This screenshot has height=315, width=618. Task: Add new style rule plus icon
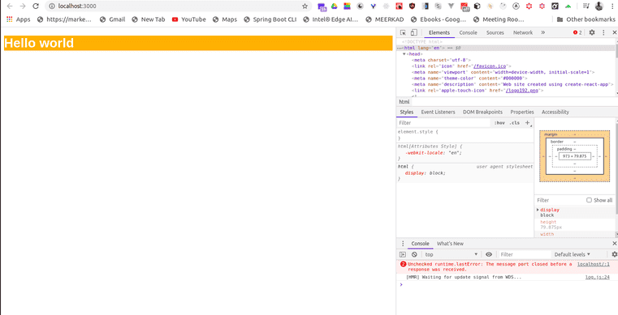pyautogui.click(x=528, y=123)
